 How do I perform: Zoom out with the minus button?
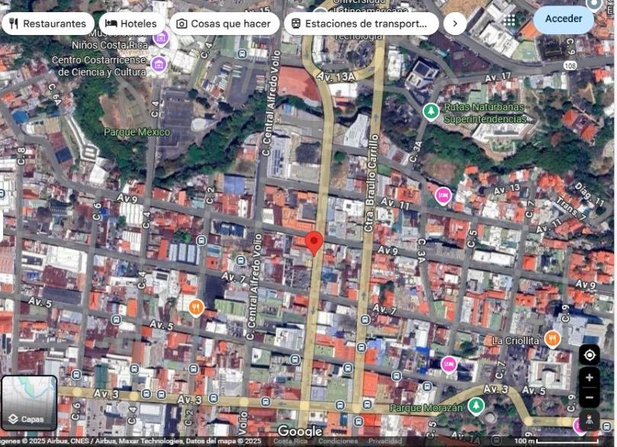[x=589, y=397]
